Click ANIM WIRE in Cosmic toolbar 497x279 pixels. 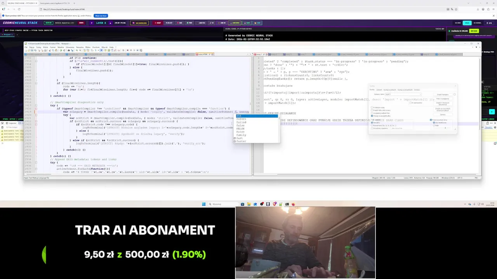pyautogui.click(x=235, y=23)
